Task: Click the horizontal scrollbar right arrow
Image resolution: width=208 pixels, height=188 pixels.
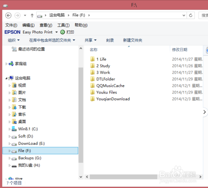Action: pos(200,177)
